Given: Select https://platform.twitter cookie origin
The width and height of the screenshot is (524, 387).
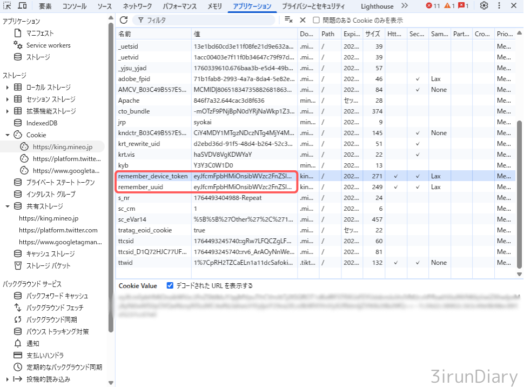Looking at the screenshot, I should pyautogui.click(x=66, y=159).
